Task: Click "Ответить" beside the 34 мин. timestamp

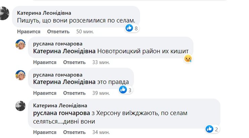Action: coord(74,132)
